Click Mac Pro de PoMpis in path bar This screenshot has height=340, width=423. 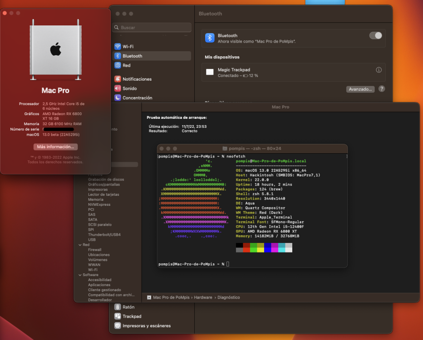coord(171,297)
